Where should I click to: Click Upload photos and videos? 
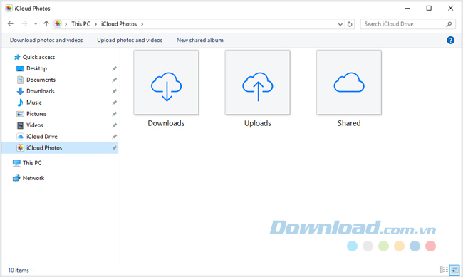(130, 40)
